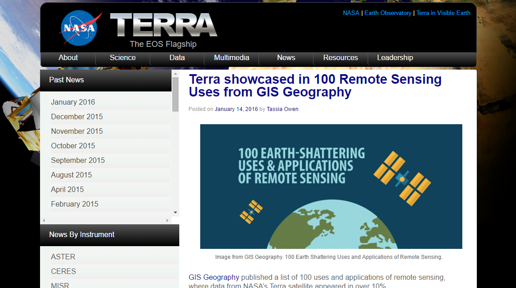The width and height of the screenshot is (516, 288).
Task: Open ASTER instrument news
Action: click(x=63, y=257)
